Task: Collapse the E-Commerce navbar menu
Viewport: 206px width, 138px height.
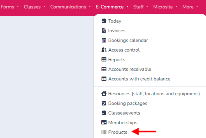Action: pos(112,7)
